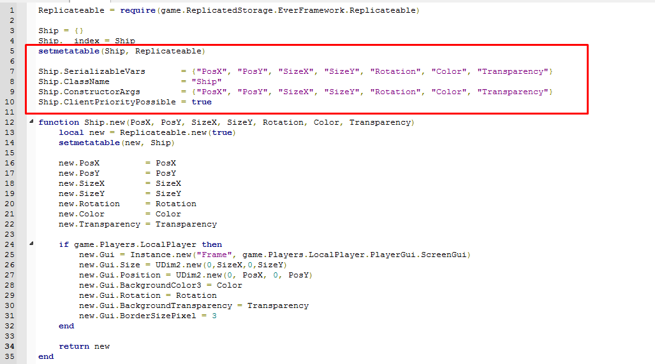Click the Ship.ClassName property text
The width and height of the screenshot is (655, 364).
(x=74, y=81)
